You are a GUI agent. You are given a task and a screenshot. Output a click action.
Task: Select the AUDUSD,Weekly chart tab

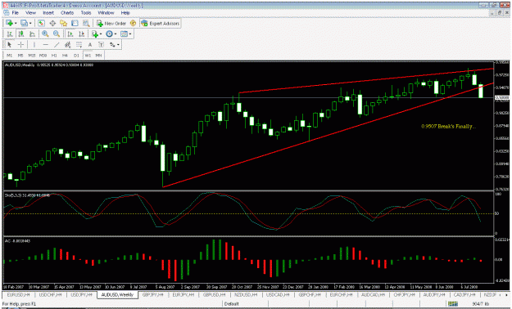click(x=117, y=294)
